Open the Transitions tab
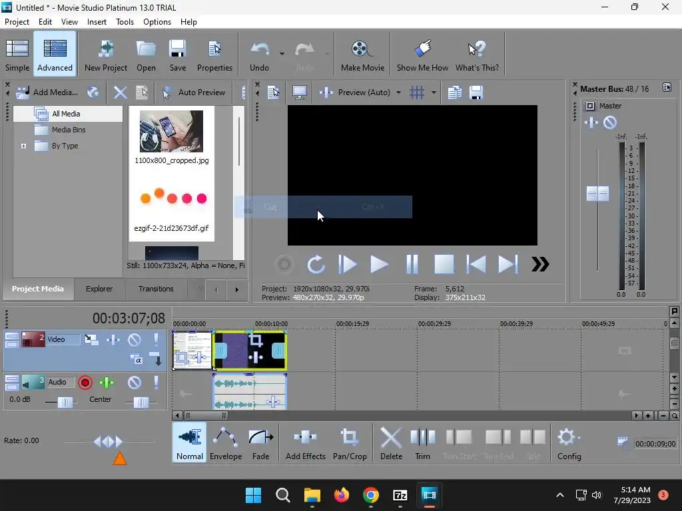Image resolution: width=682 pixels, height=511 pixels. tap(156, 289)
